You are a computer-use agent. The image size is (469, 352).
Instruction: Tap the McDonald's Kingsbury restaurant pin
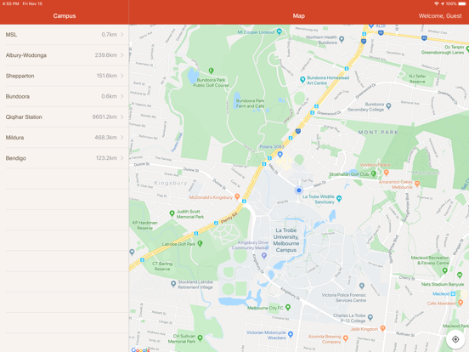pos(237,196)
